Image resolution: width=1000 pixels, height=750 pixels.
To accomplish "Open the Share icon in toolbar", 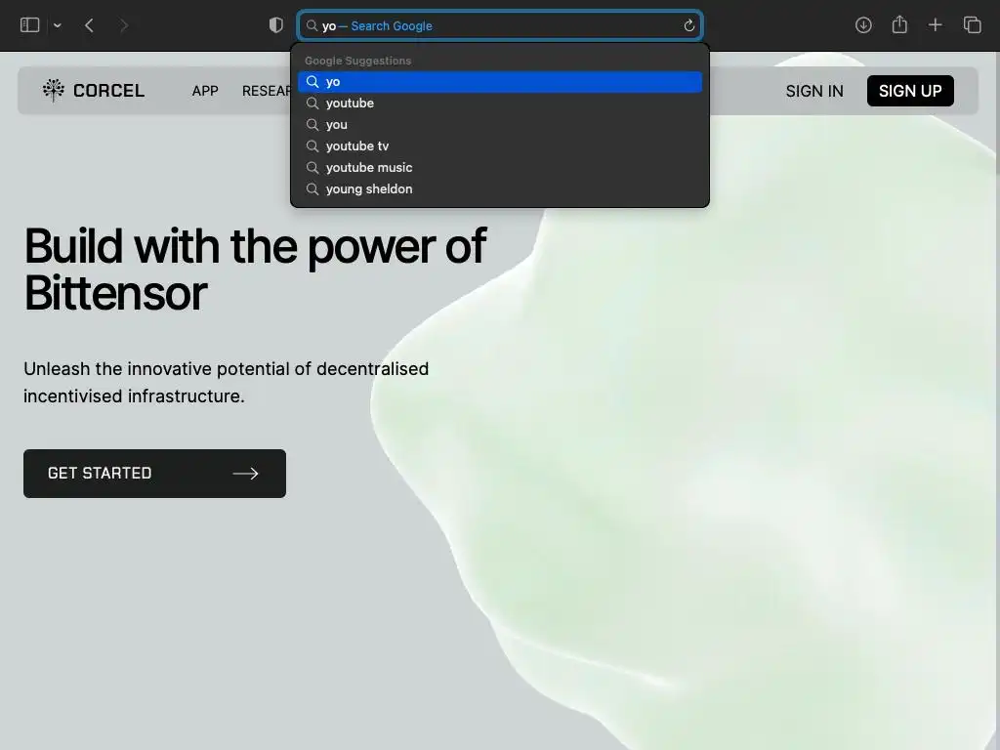I will pos(899,24).
